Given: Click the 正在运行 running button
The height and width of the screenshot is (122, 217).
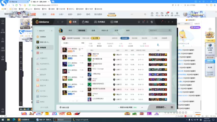Looking at the screenshot, I should (161, 107).
